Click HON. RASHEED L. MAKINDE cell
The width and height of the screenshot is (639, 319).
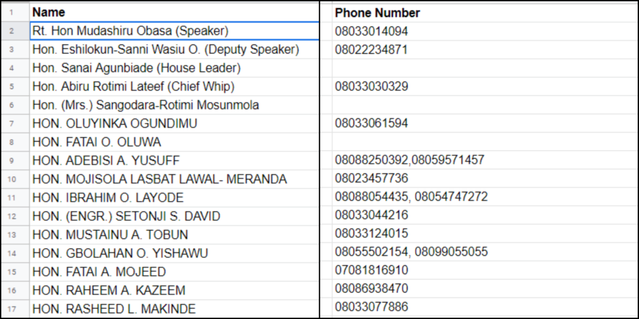click(x=114, y=308)
